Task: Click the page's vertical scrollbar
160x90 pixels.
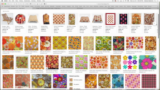Action: [158, 26]
